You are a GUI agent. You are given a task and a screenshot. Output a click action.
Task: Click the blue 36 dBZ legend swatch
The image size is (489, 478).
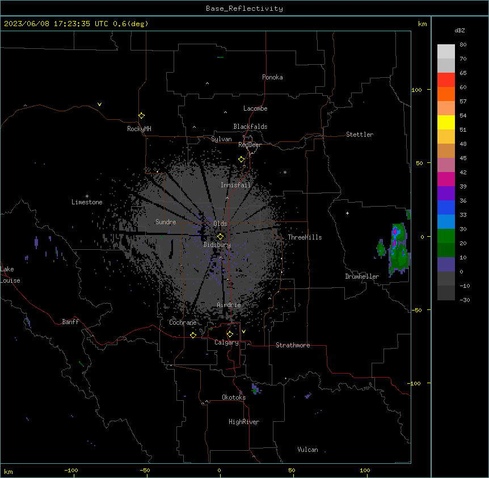pyautogui.click(x=446, y=207)
